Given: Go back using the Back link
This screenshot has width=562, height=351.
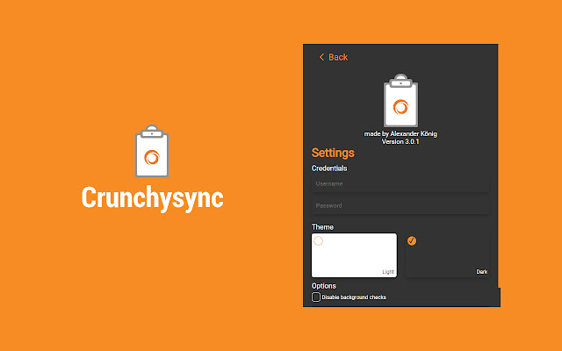Looking at the screenshot, I should pos(334,57).
